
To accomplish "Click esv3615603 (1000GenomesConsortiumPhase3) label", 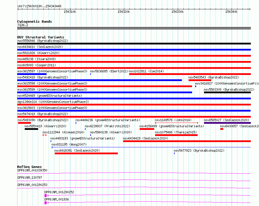I will pyautogui.click(x=52, y=108).
